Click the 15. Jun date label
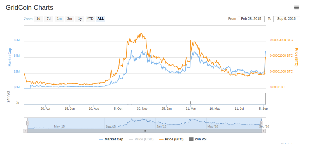 click(x=70, y=109)
